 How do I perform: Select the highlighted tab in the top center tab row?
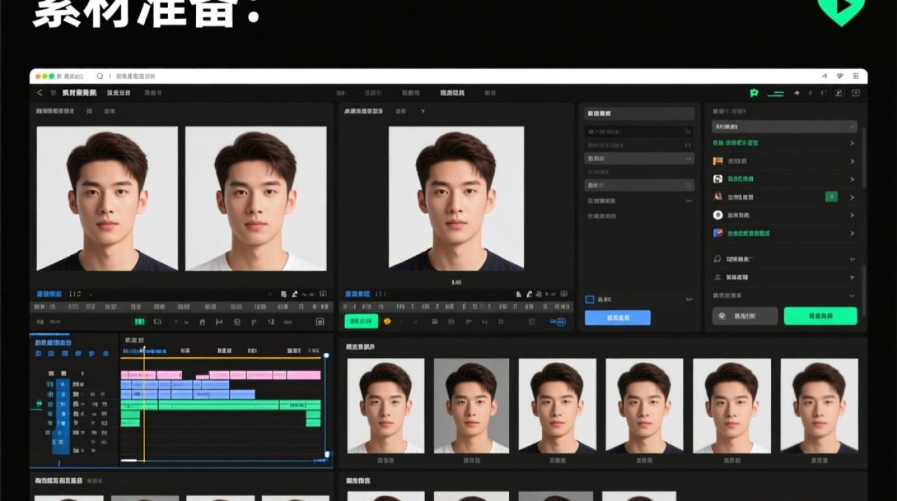(452, 93)
